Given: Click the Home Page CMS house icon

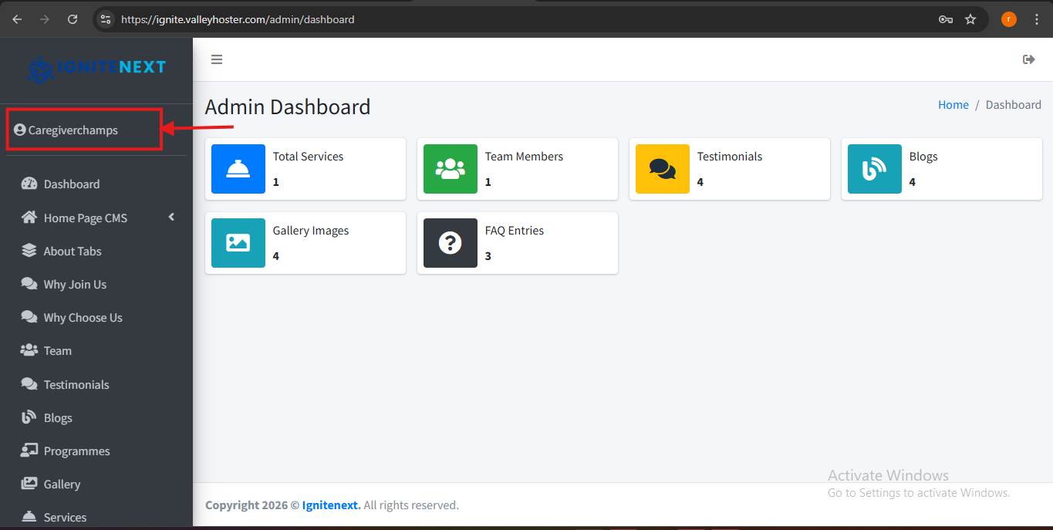Looking at the screenshot, I should click(29, 218).
